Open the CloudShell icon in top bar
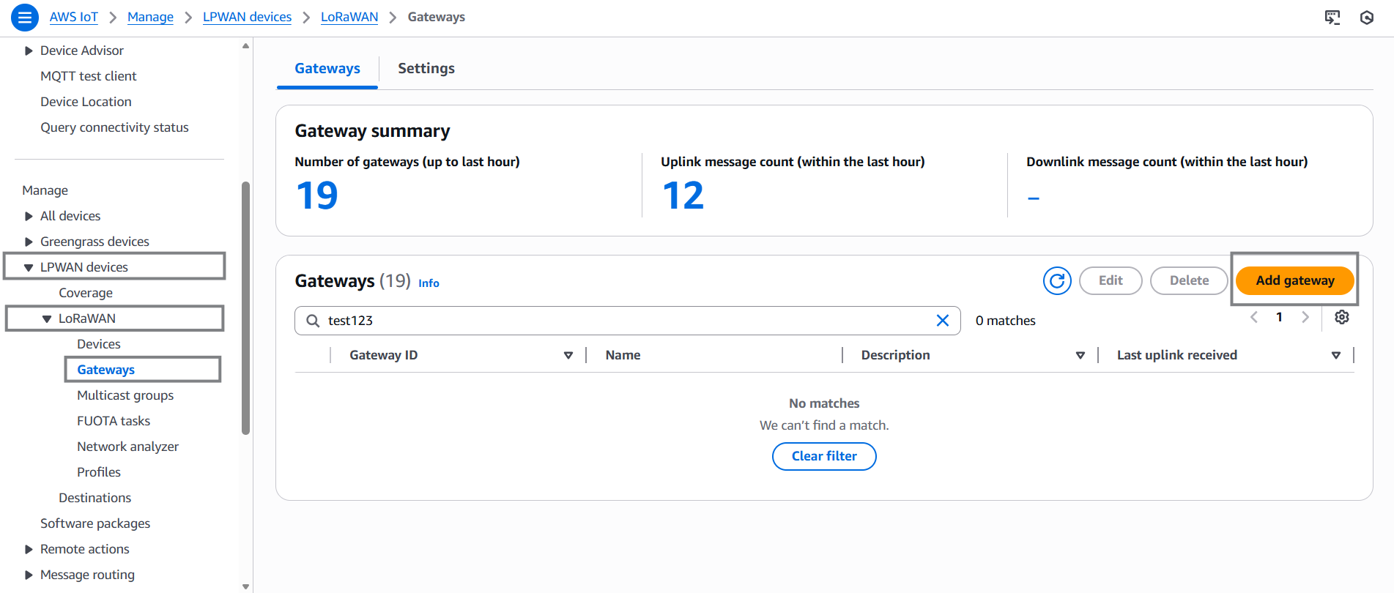 pyautogui.click(x=1332, y=18)
